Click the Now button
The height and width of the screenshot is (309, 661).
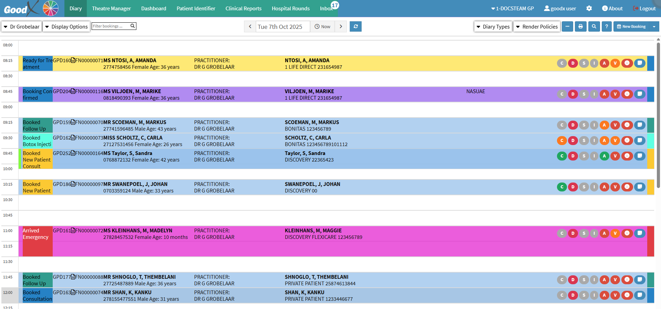322,26
